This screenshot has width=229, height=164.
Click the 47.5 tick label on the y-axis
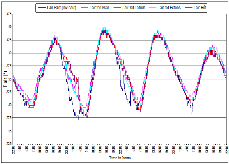coord(8,14)
